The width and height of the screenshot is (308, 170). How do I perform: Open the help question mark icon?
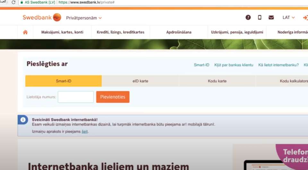click(248, 17)
